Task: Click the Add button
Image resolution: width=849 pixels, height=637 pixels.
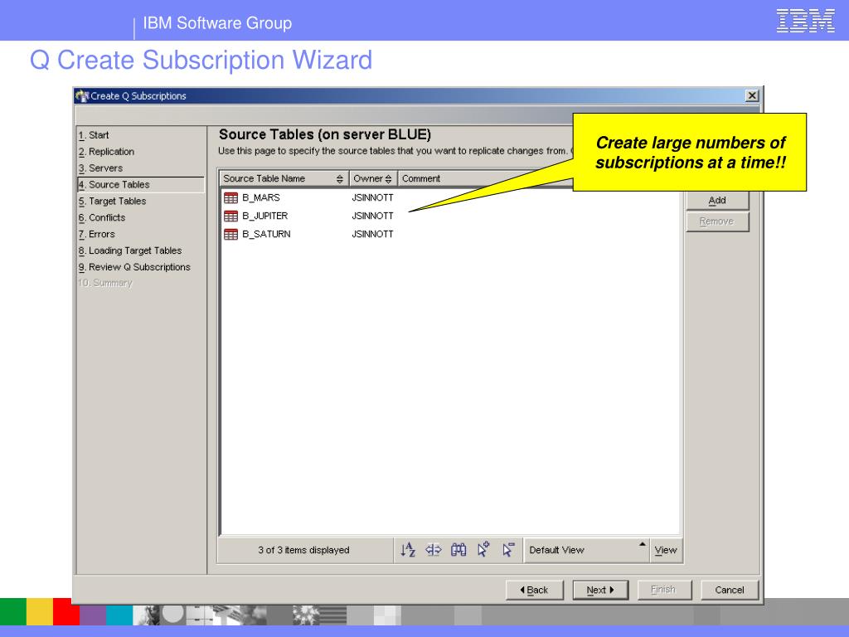Action: [x=717, y=201]
